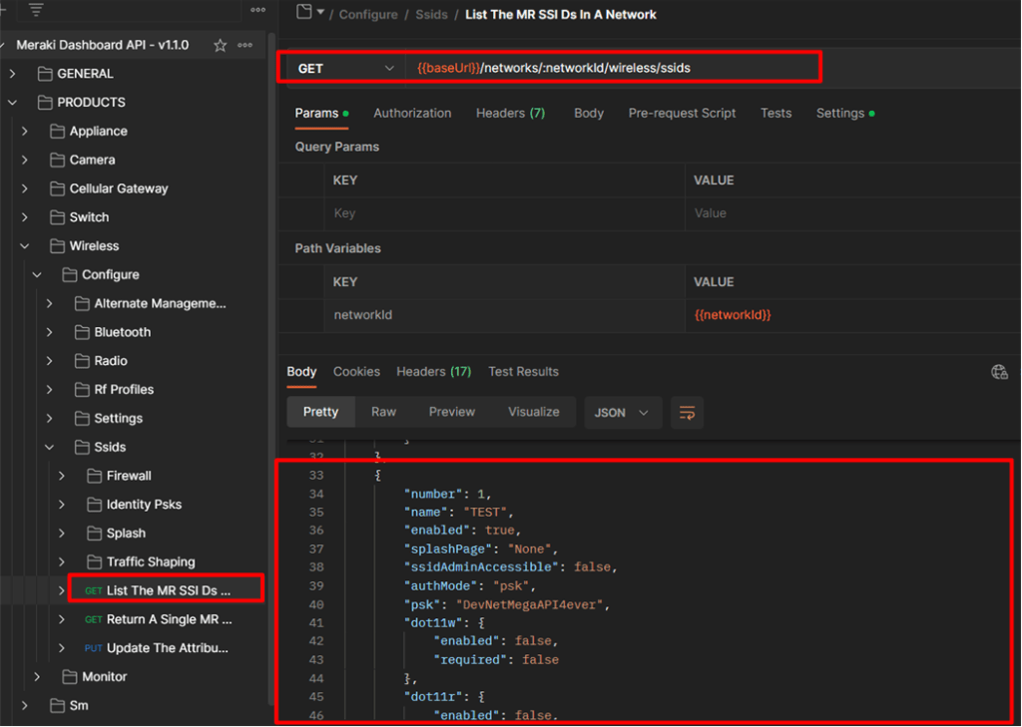Select the Visualize response view
1022x727 pixels.
[x=533, y=412]
